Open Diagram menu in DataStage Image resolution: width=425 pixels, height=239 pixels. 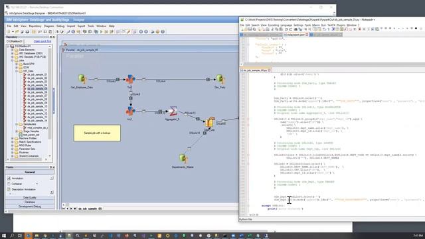[x=48, y=26]
